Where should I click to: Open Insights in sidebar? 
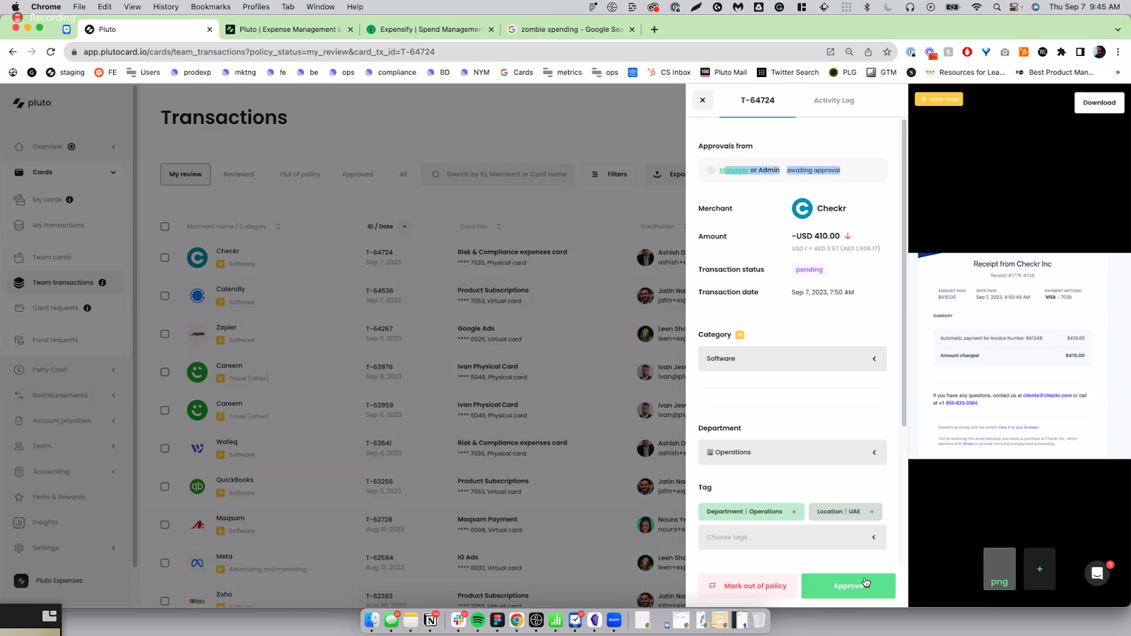(45, 522)
